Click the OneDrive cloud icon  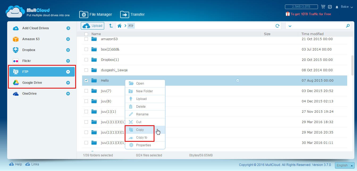pyautogui.click(x=16, y=94)
